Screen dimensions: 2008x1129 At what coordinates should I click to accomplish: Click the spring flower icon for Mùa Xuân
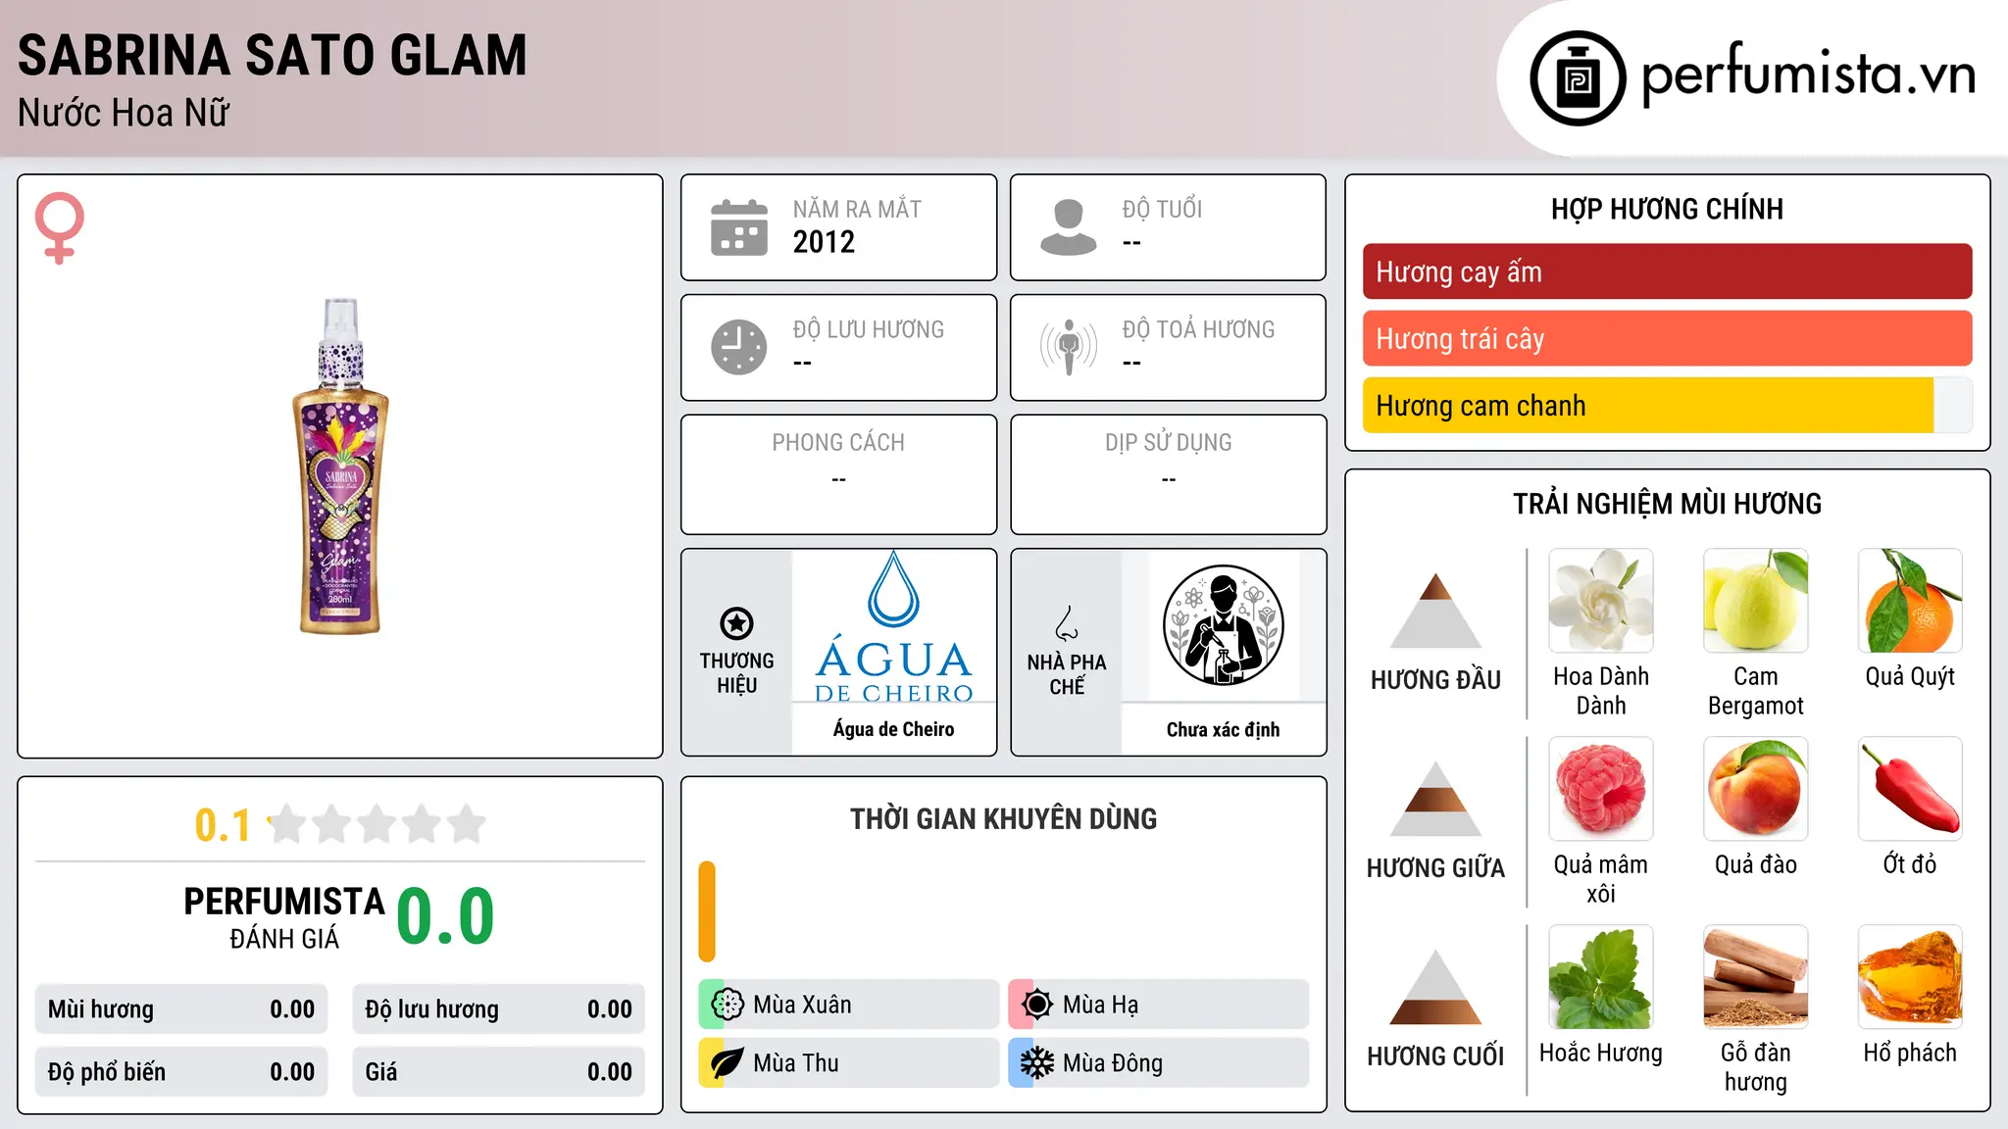coord(727,1005)
